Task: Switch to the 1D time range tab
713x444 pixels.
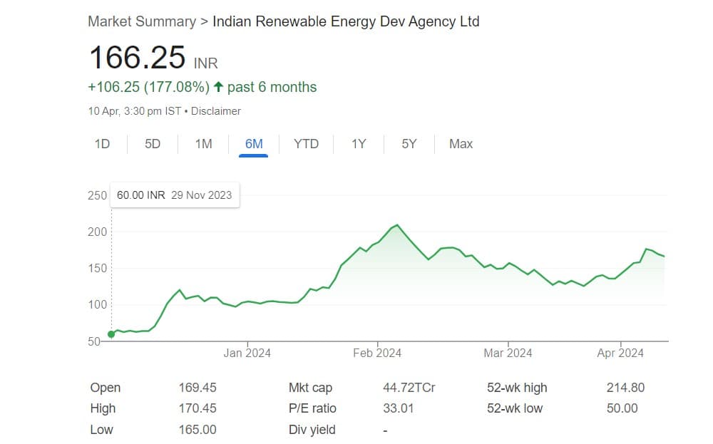Action: click(102, 144)
